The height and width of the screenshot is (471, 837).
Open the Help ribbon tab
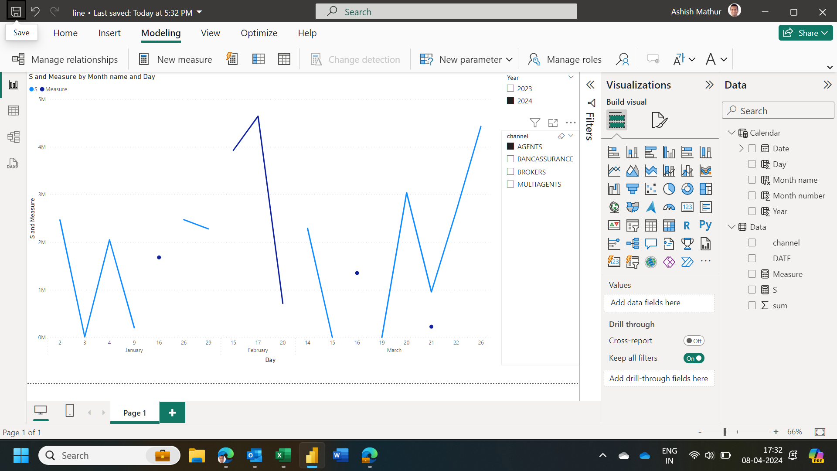[307, 33]
